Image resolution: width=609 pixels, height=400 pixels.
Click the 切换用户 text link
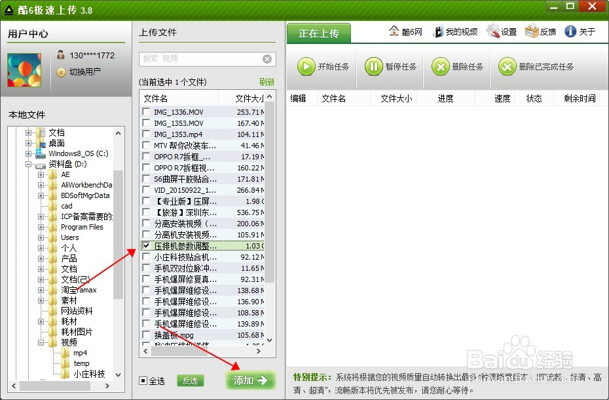pos(85,72)
